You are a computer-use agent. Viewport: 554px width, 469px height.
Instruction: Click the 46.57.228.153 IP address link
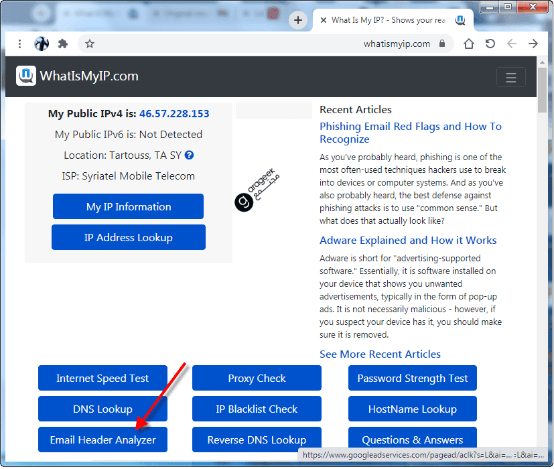click(x=174, y=114)
